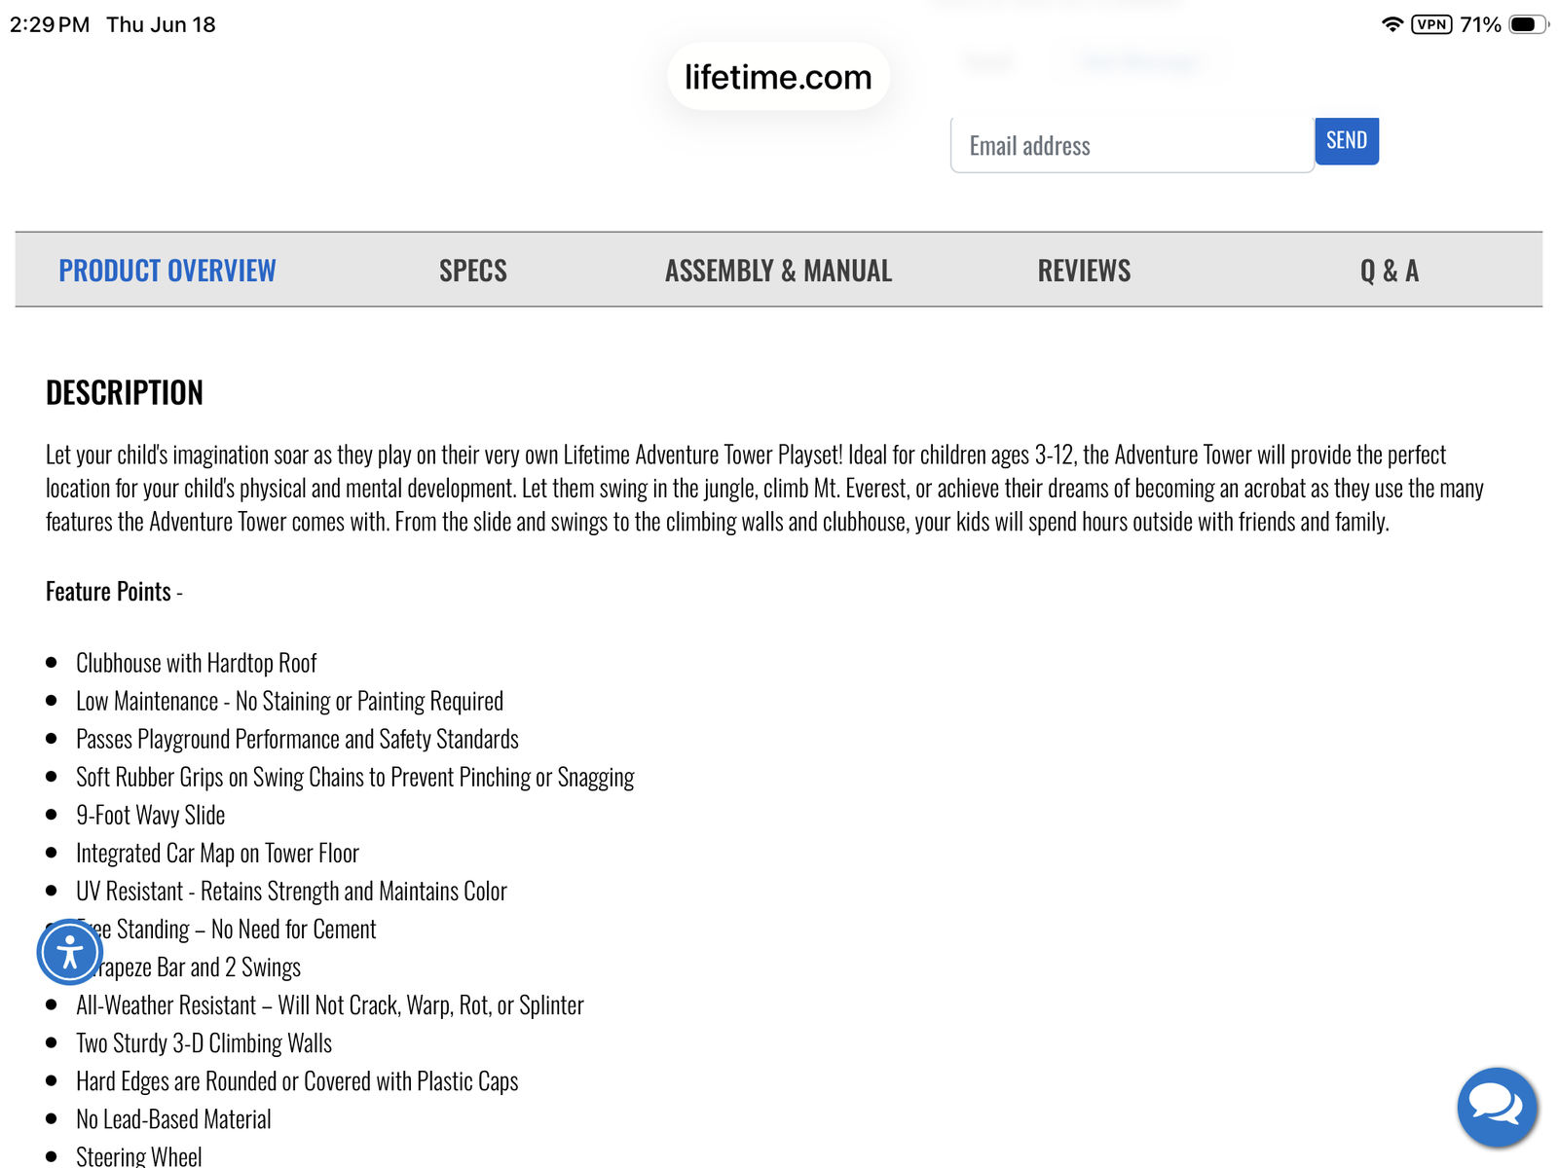The image size is (1558, 1168).
Task: Click 'UV Resistant - Retains Strength' bullet
Action: pos(292,891)
